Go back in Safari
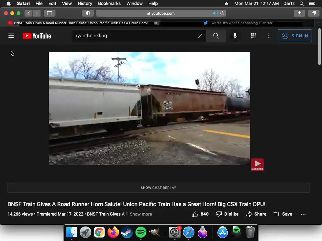 coord(29,13)
